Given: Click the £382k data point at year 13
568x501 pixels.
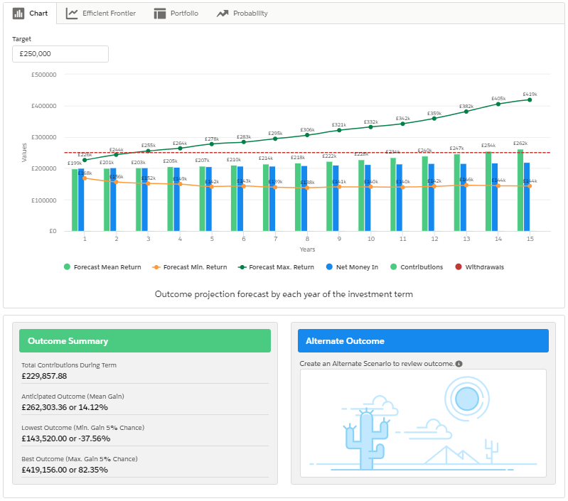Looking at the screenshot, I should click(466, 112).
